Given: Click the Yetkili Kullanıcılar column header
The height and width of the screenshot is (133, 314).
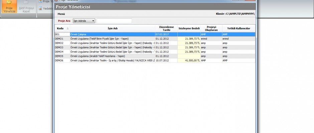Looking at the screenshot, I should pos(238,28).
